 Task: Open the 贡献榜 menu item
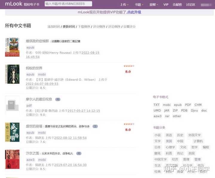point(177,5)
